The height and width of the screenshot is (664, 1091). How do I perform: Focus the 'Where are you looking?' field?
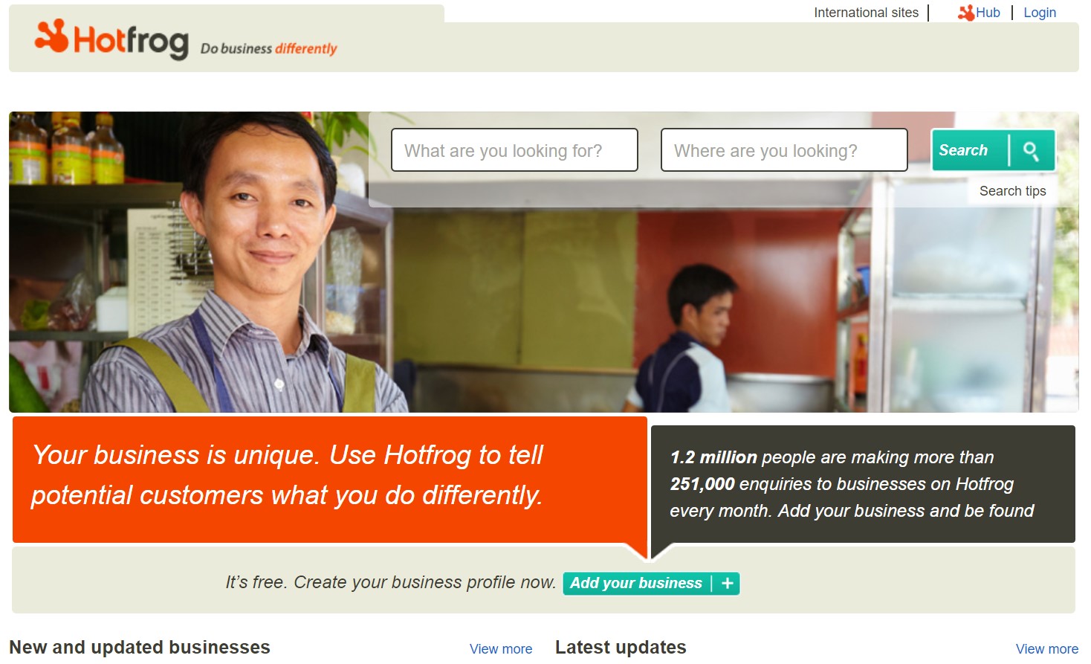click(784, 150)
